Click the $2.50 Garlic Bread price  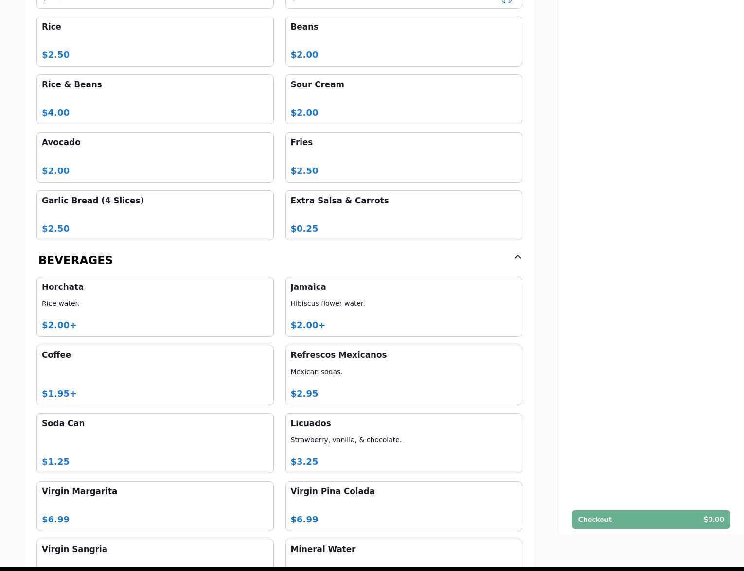pos(55,229)
